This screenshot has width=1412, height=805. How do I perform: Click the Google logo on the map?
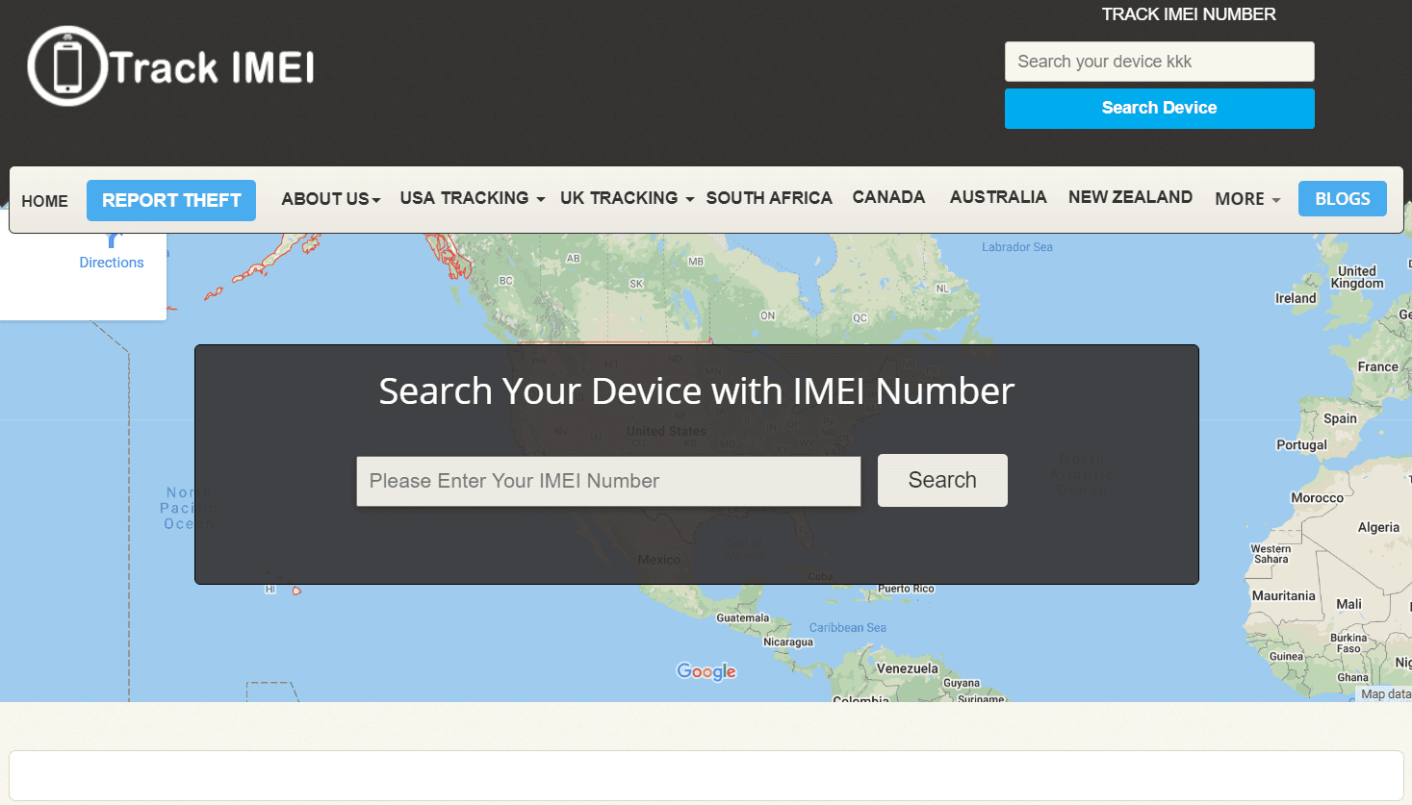pos(706,670)
